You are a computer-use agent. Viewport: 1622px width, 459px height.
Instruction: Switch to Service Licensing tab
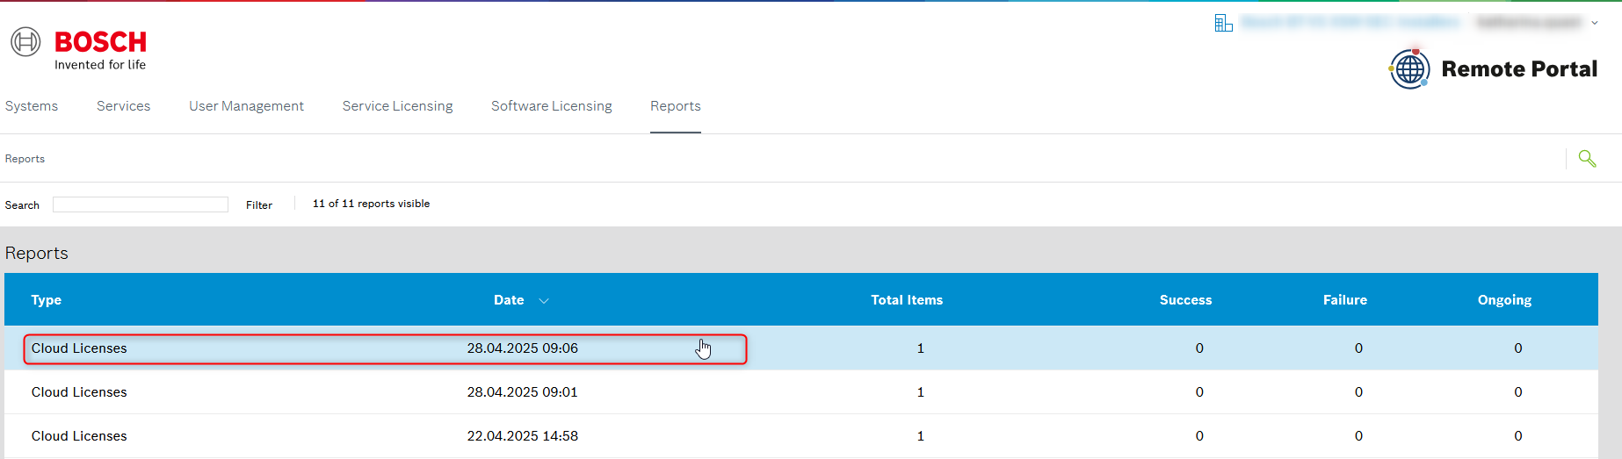pos(397,106)
